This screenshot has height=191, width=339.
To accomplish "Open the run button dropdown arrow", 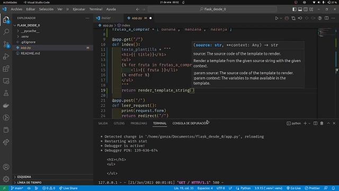I will click(281, 18).
